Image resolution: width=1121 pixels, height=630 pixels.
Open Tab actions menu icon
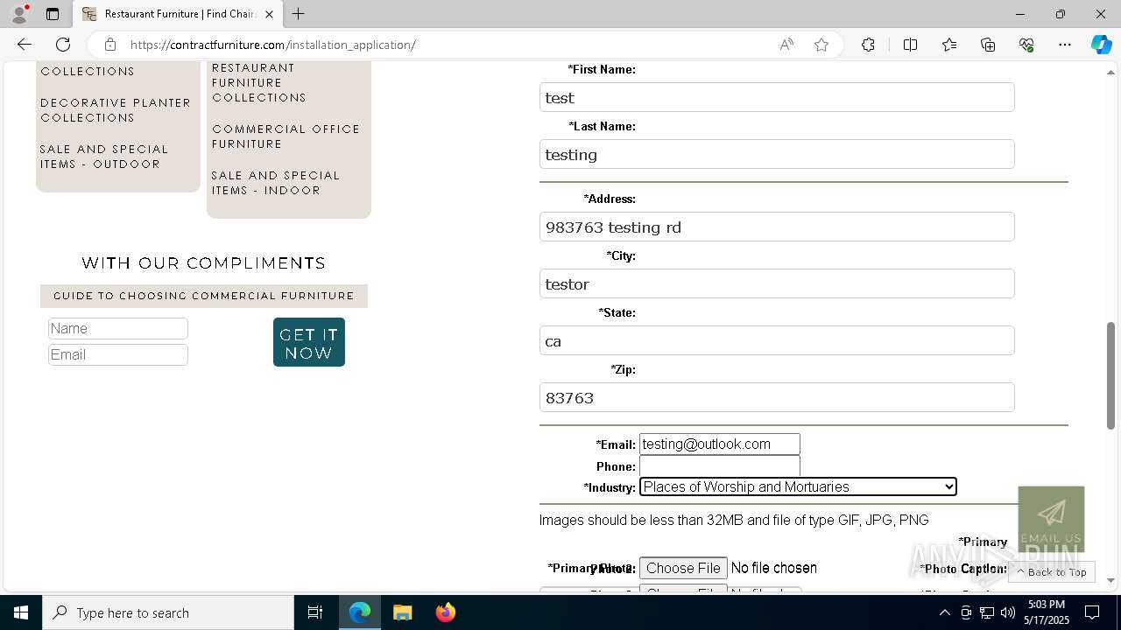point(53,14)
